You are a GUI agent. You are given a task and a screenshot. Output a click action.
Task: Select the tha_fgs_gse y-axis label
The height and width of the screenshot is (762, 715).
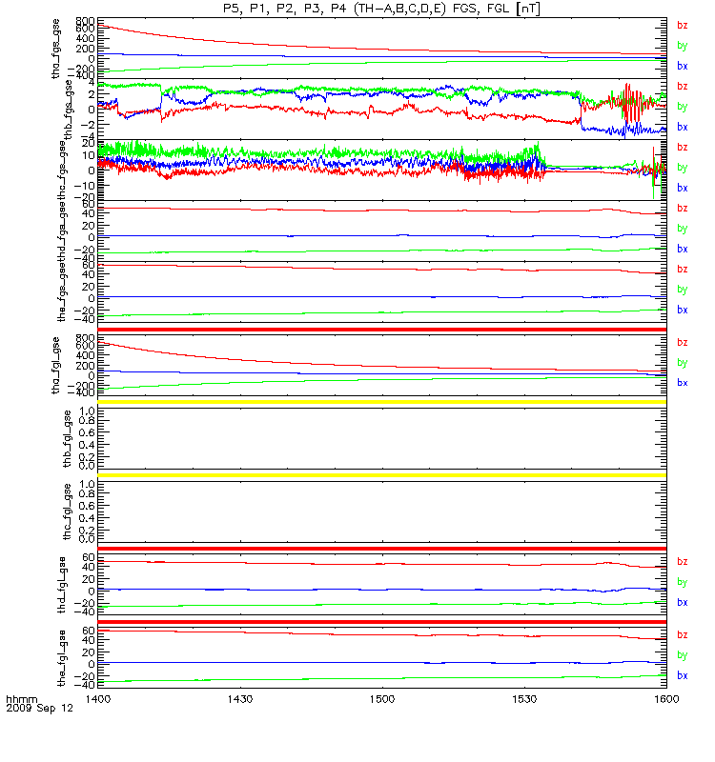56,49
